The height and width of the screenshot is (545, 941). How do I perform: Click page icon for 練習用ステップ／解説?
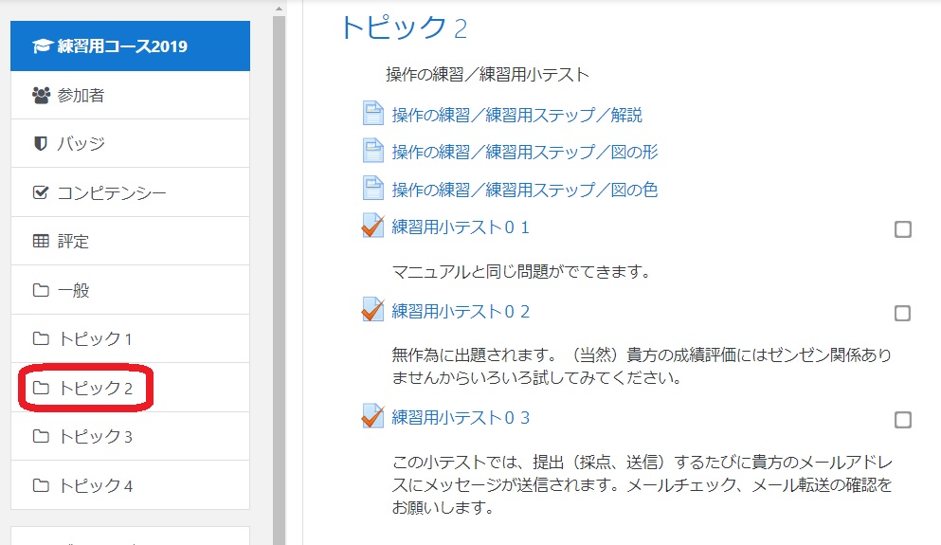click(372, 114)
